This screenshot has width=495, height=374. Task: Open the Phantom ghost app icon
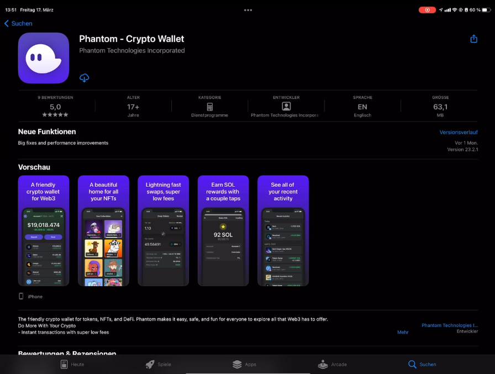click(x=44, y=58)
